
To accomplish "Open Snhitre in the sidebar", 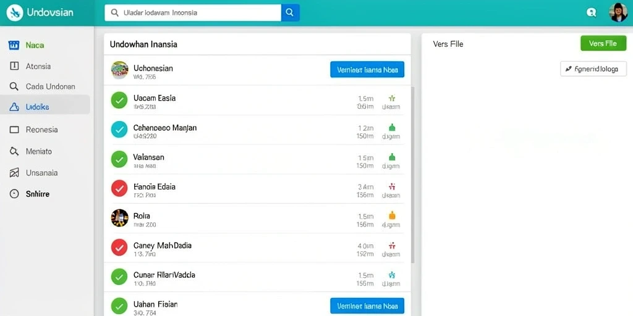I will [38, 194].
